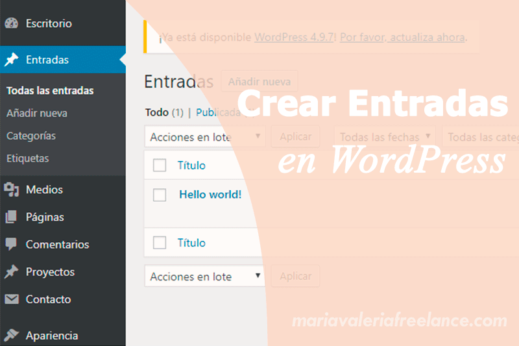Open the WordPress 4.9.7 link
Image resolution: width=519 pixels, height=346 pixels.
pyautogui.click(x=294, y=37)
